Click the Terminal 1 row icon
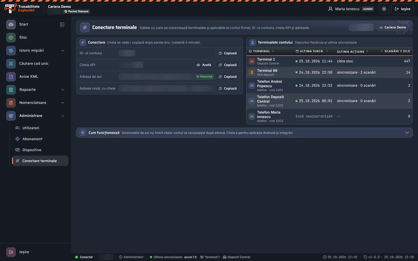 point(252,61)
